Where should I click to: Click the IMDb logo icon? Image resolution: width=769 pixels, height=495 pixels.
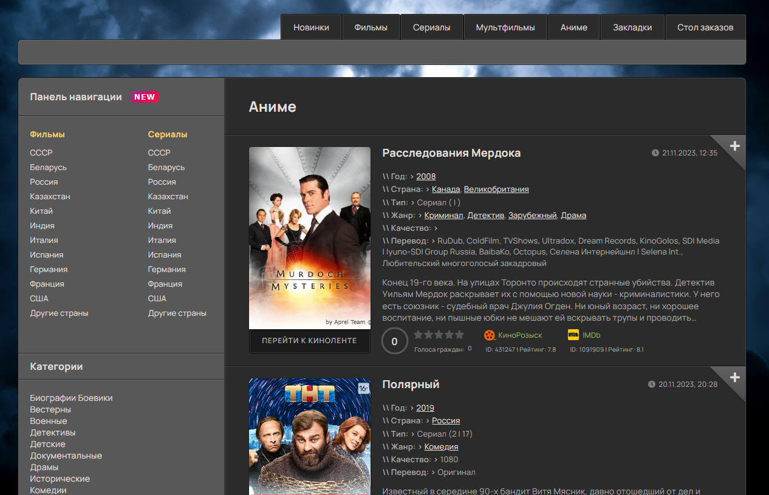[573, 335]
